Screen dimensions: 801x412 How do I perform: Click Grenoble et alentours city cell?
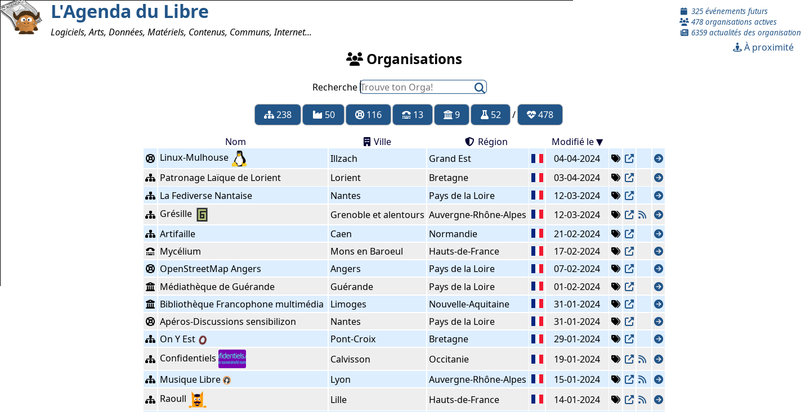pyautogui.click(x=377, y=215)
